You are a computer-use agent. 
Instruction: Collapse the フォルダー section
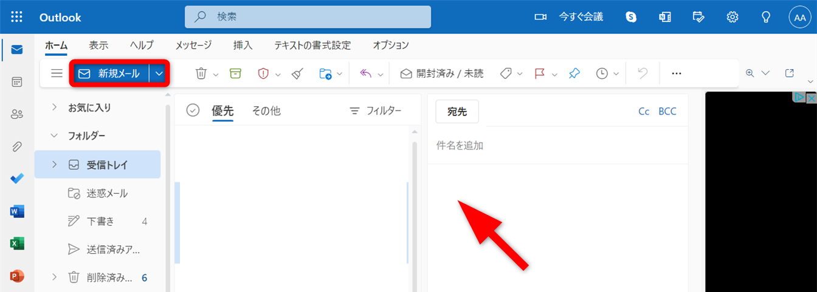(54, 135)
